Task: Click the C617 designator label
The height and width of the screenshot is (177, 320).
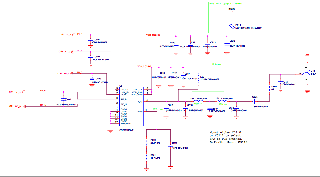Action: pyautogui.click(x=215, y=109)
